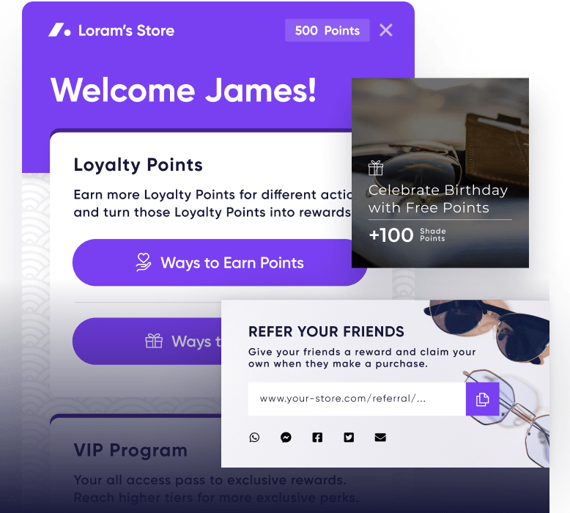The image size is (570, 513).
Task: Click the heart-in-hand icon on Earn button
Action: pyautogui.click(x=143, y=262)
